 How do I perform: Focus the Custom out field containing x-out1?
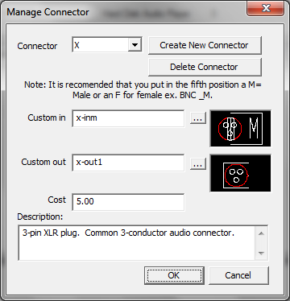click(x=128, y=163)
